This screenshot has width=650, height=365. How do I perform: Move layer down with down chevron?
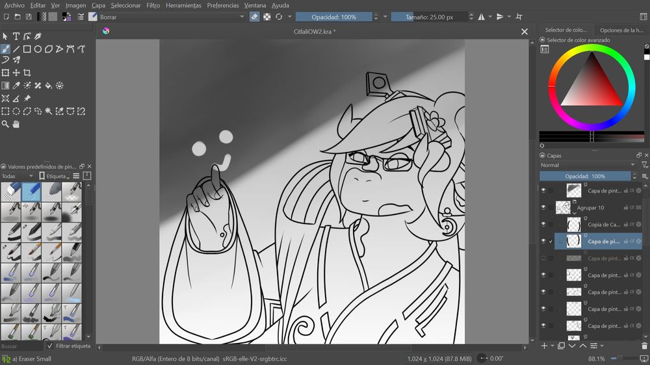coord(572,346)
